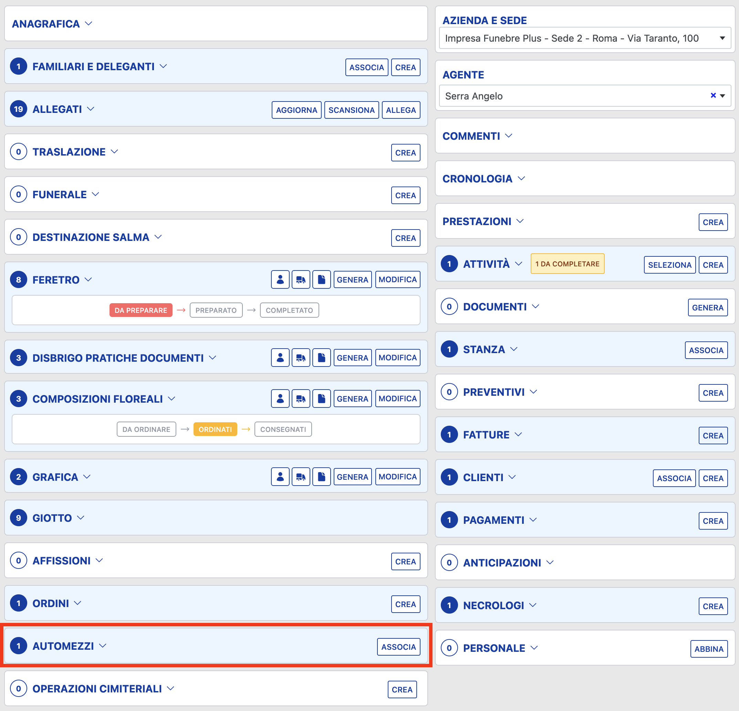Click the truck icon in Feretro row
The image size is (739, 711).
pyautogui.click(x=301, y=279)
